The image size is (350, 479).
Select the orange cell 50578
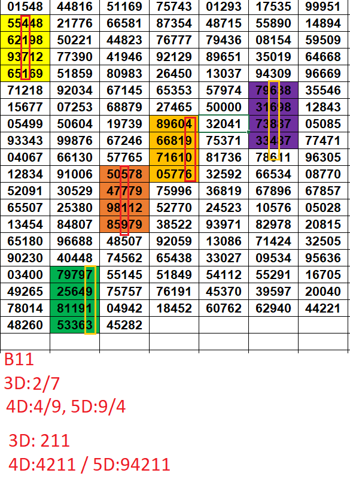point(124,174)
